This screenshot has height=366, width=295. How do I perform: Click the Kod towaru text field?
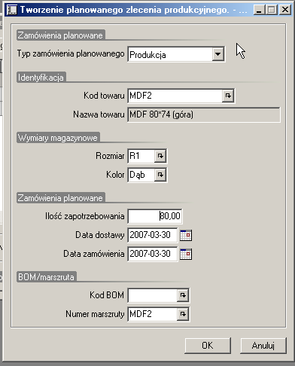point(175,96)
